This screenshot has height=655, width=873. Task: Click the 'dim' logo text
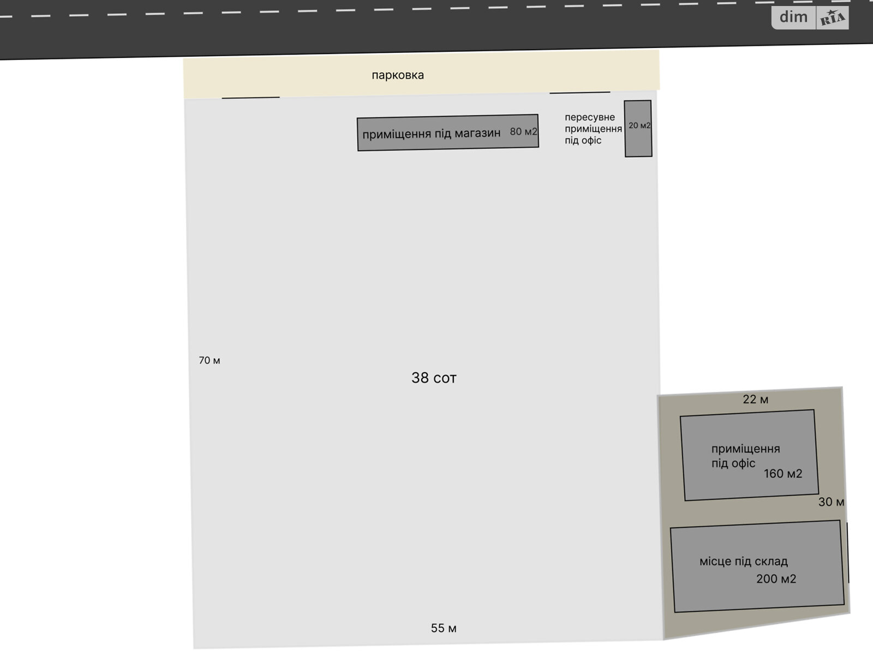pos(794,17)
